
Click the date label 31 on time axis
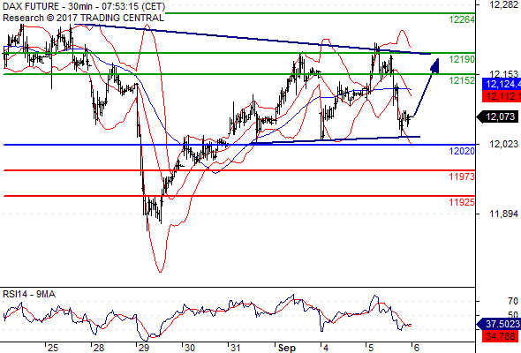click(x=235, y=348)
